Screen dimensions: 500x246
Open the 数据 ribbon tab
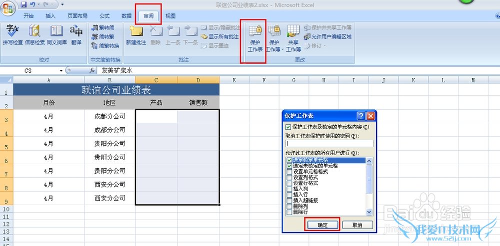click(126, 16)
